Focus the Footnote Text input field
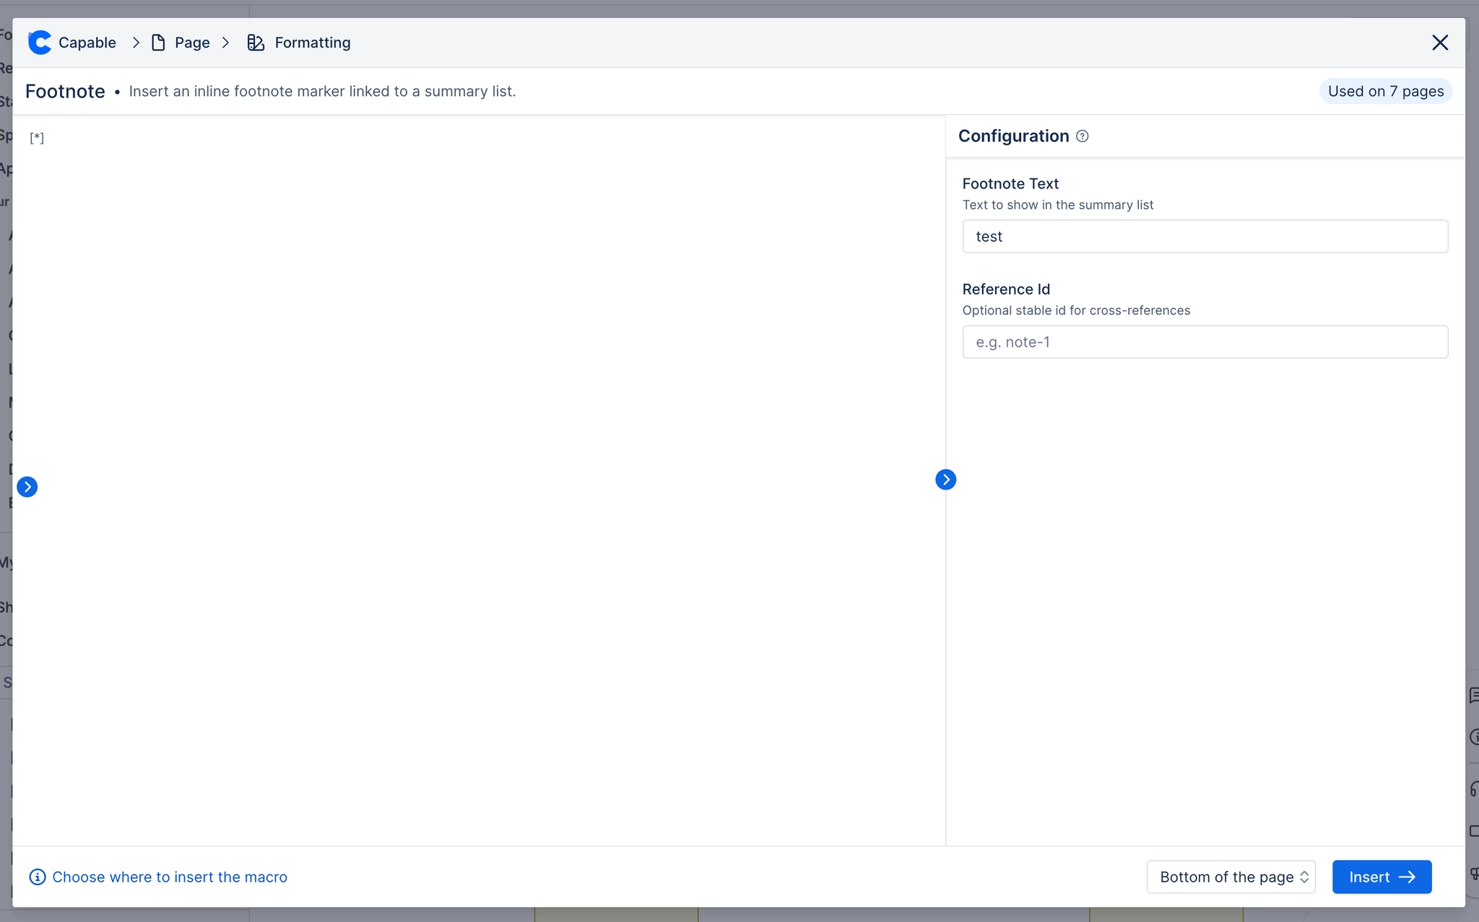The image size is (1479, 922). click(x=1205, y=236)
